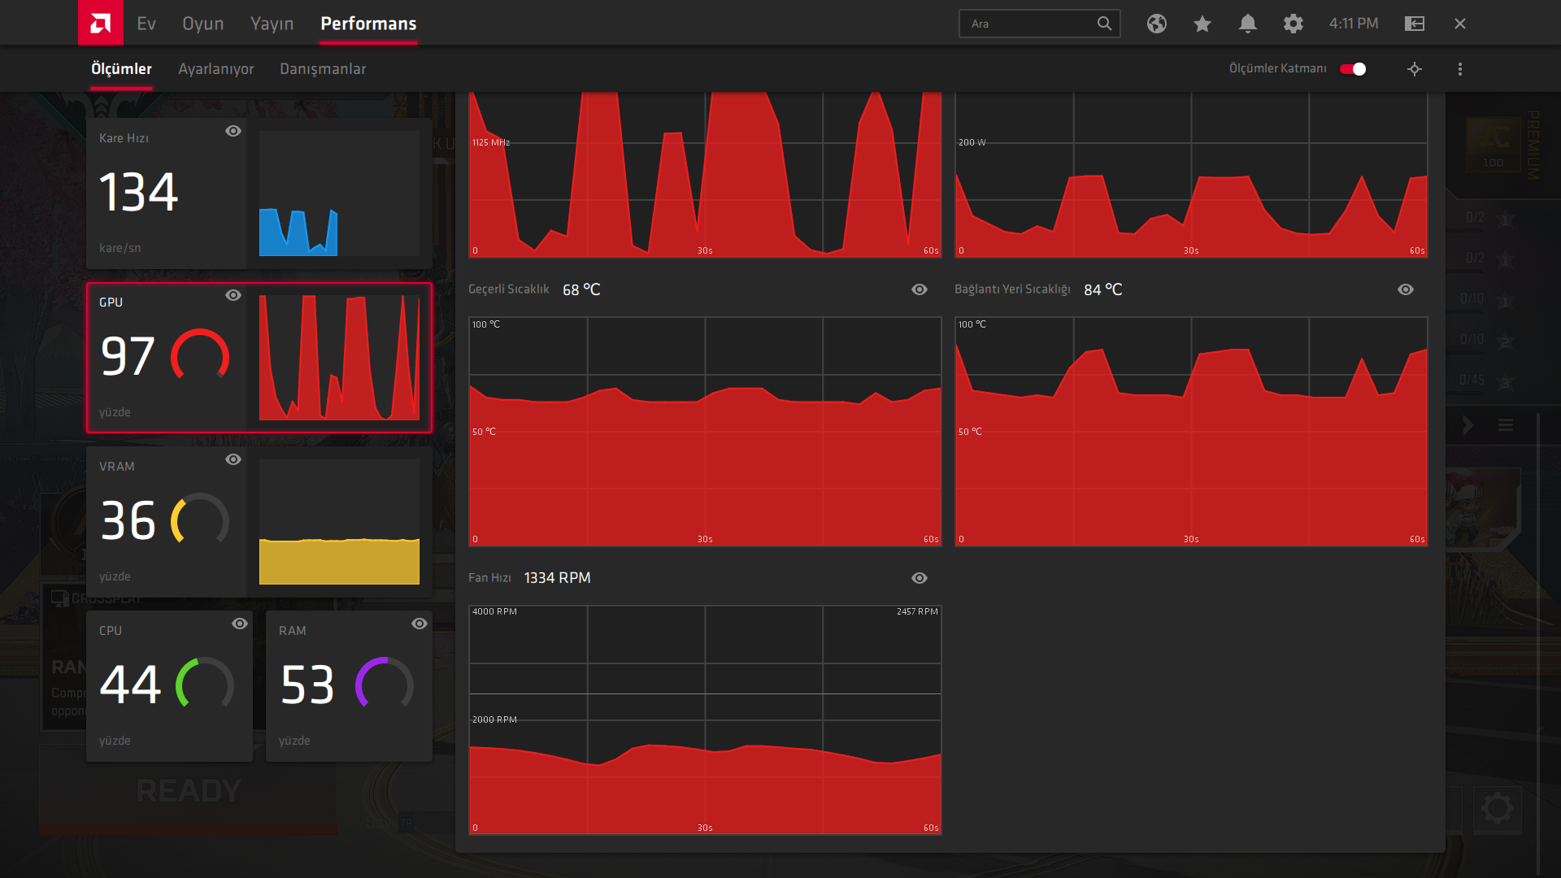The image size is (1561, 878).
Task: Click the search magnifier icon
Action: click(1104, 24)
